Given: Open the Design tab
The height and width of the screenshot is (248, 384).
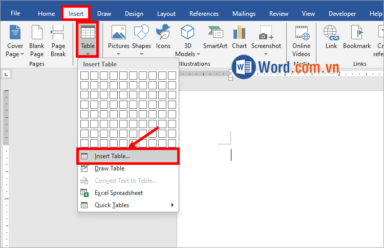Looking at the screenshot, I should (134, 14).
